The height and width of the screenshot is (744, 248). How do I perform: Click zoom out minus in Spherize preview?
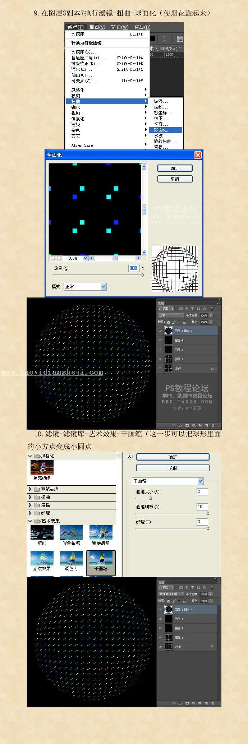point(53,258)
